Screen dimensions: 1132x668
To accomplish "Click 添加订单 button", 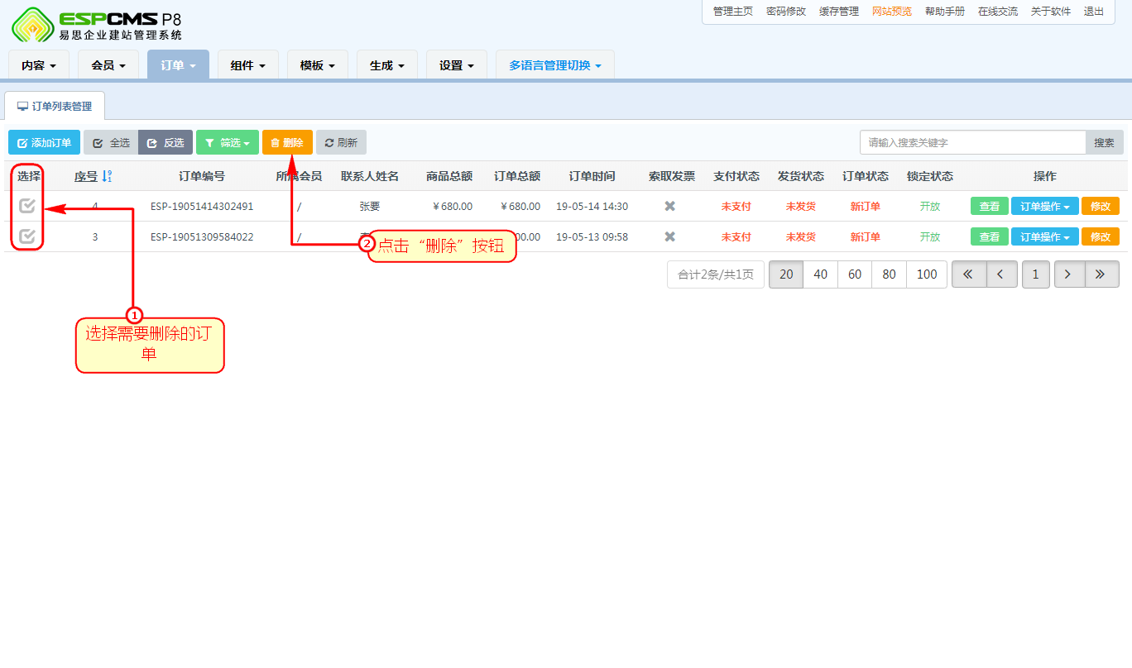I will (x=45, y=142).
